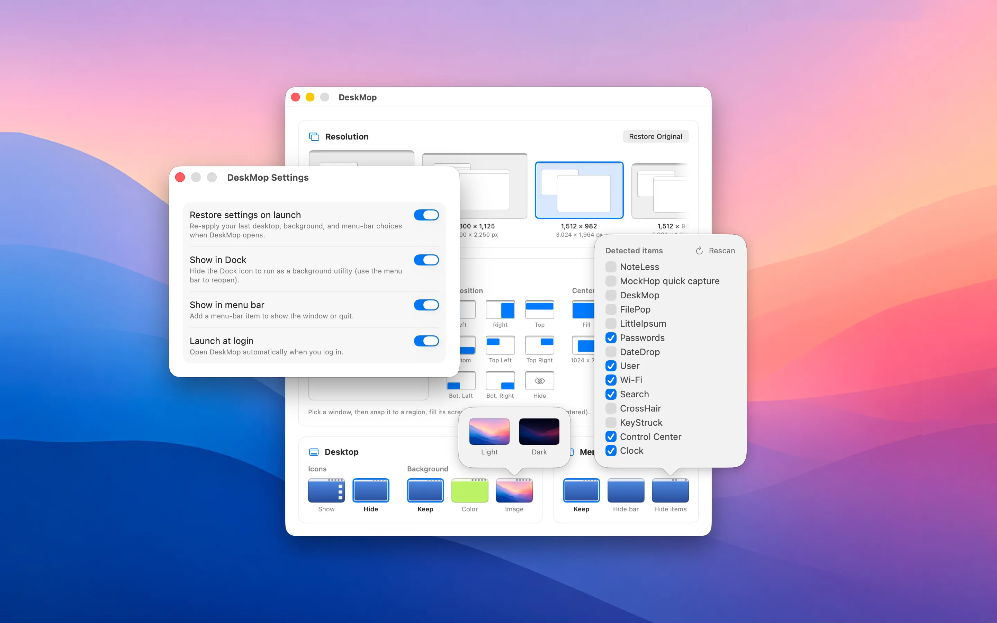The height and width of the screenshot is (623, 997).
Task: Select the Color background option
Action: pyautogui.click(x=470, y=490)
